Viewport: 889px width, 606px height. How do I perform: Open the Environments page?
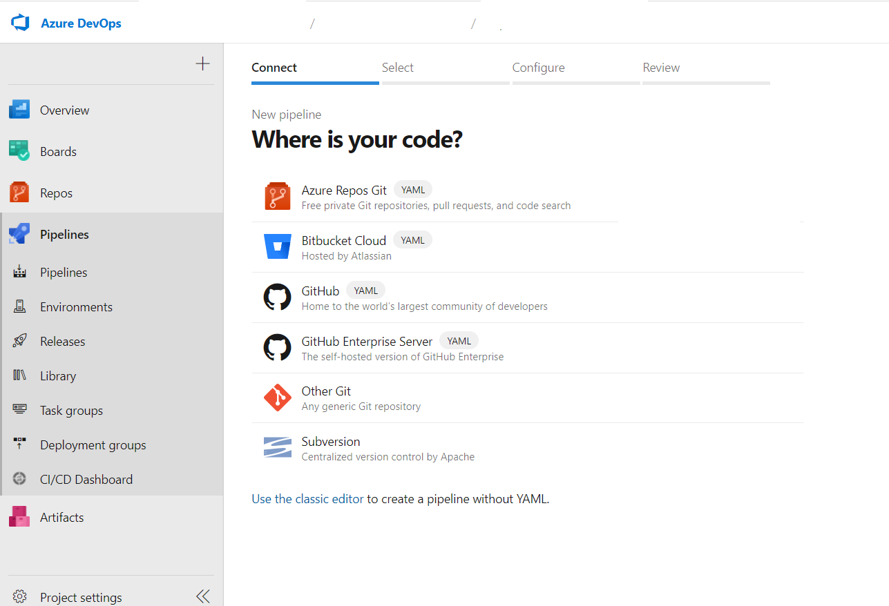coord(76,307)
